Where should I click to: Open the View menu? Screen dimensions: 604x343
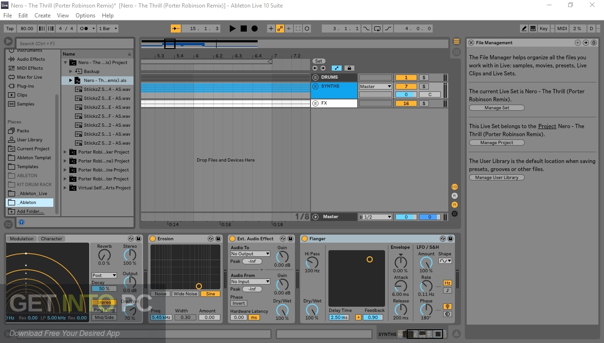tap(63, 16)
